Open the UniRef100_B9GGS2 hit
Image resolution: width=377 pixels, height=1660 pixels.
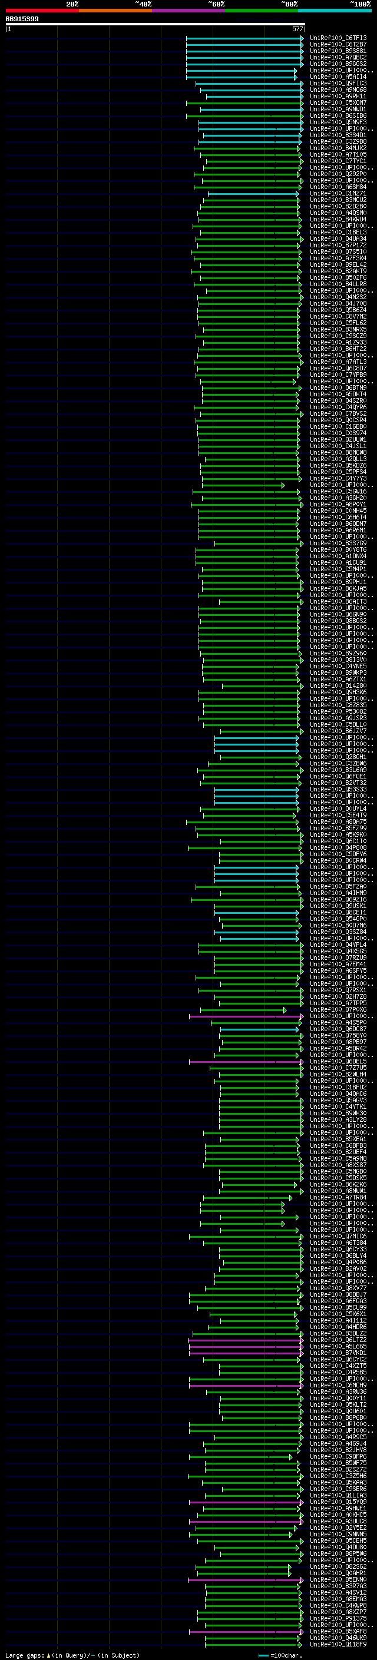(x=338, y=64)
